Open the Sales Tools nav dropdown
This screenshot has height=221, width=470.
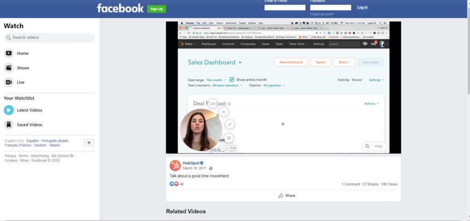tap(298, 44)
